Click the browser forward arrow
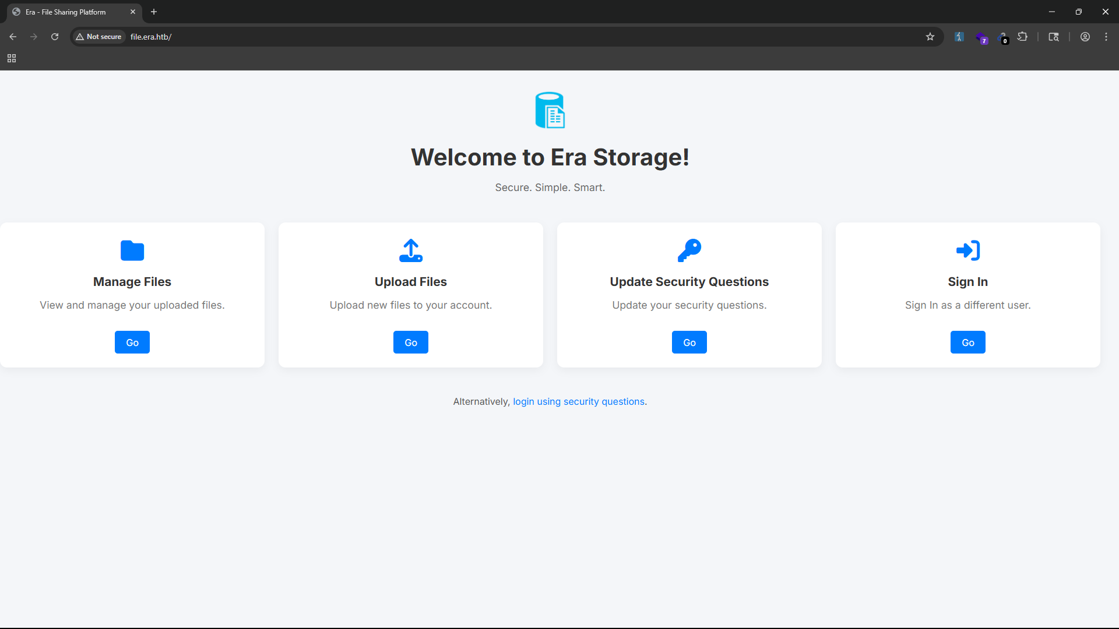Image resolution: width=1119 pixels, height=629 pixels. [34, 37]
